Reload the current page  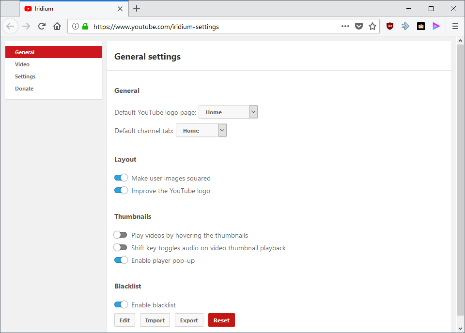41,26
